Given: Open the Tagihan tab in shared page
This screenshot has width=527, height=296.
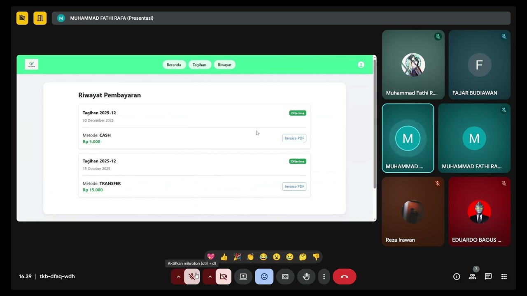Looking at the screenshot, I should click(199, 65).
